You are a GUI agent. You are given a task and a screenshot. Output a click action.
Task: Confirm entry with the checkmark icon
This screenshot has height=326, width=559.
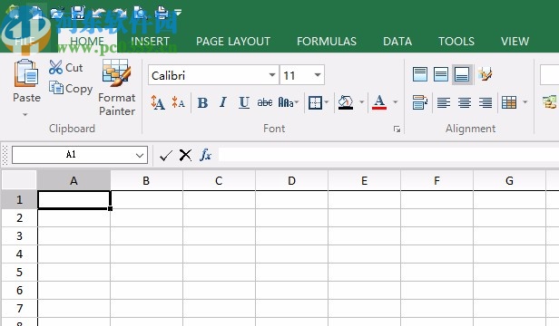(x=166, y=155)
